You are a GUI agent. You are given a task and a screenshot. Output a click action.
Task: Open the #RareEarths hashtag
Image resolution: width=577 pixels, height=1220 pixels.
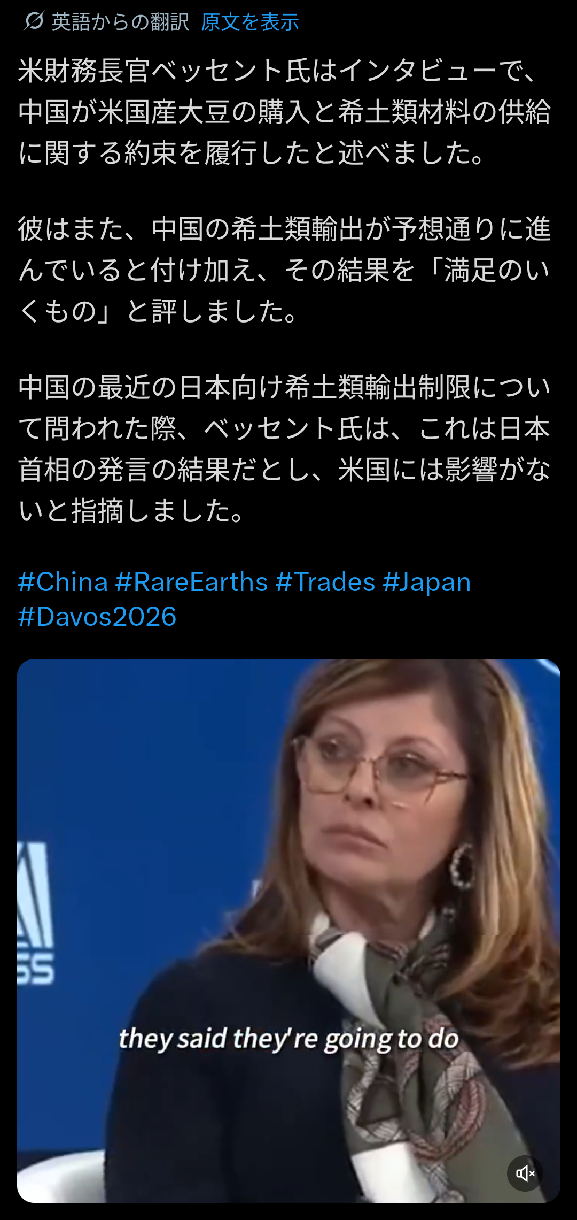click(x=191, y=581)
